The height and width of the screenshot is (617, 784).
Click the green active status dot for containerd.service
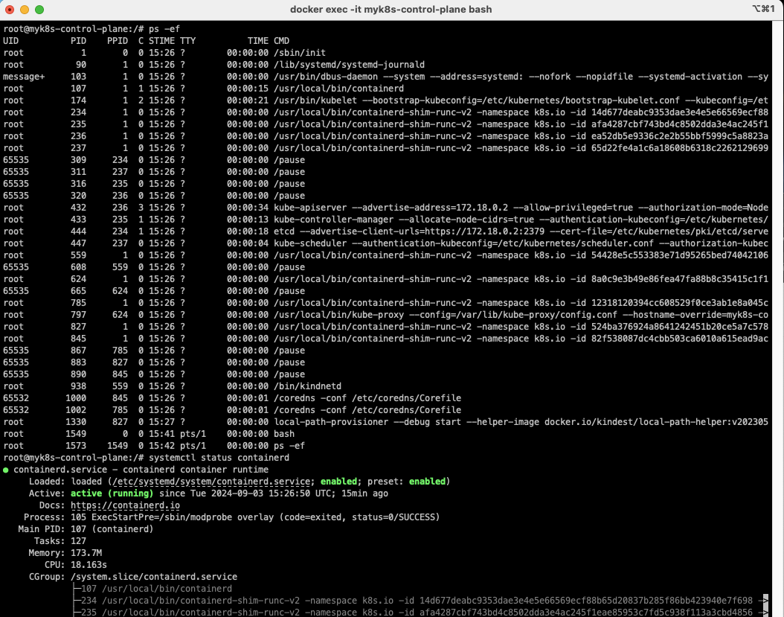click(6, 470)
